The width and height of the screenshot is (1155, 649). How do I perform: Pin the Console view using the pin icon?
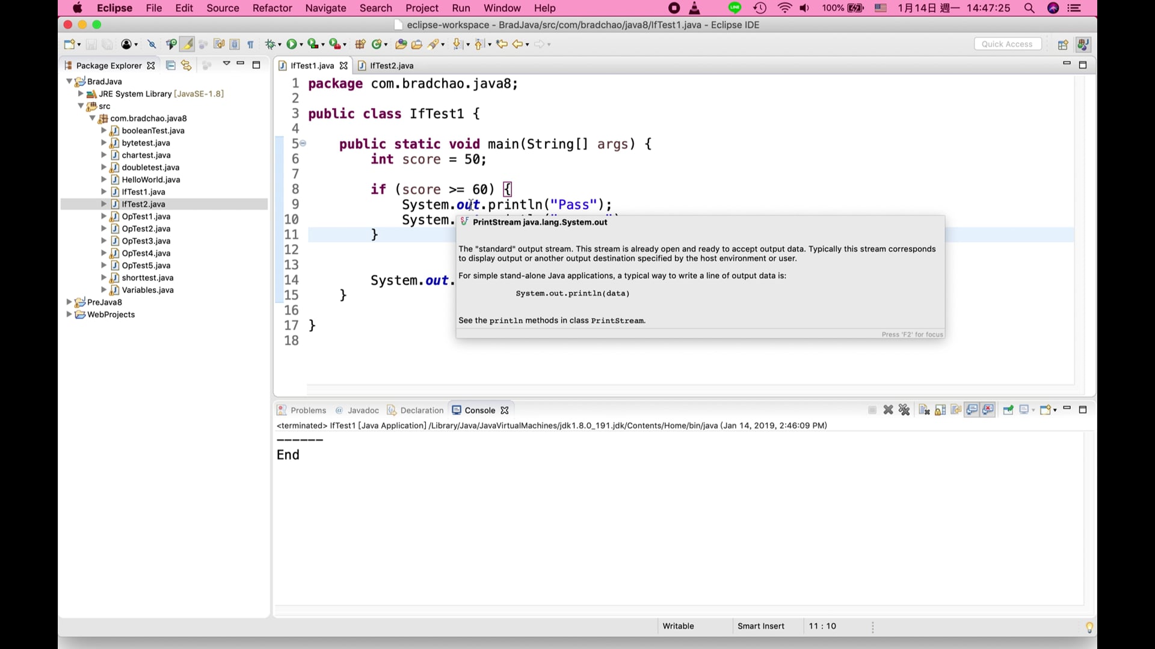[1008, 409]
